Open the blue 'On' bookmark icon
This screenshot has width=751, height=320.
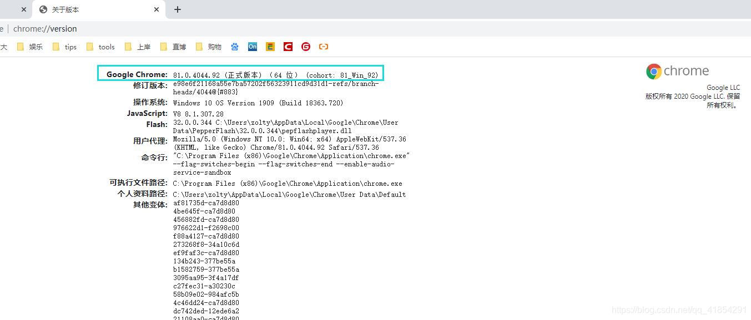point(253,47)
